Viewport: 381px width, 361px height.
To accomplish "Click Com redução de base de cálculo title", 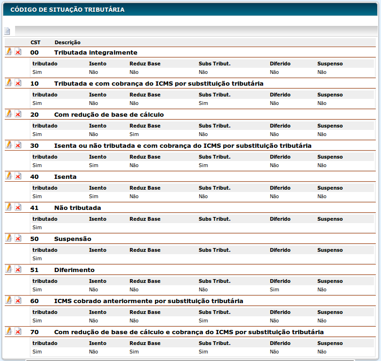I will tap(109, 115).
